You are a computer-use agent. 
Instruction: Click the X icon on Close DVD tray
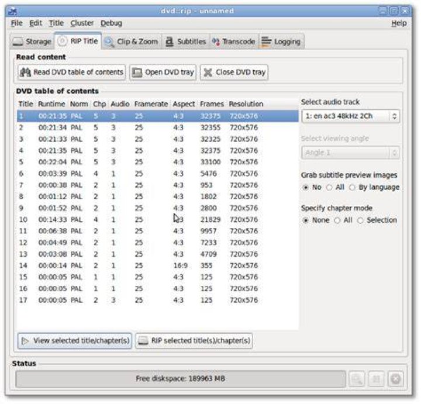pos(208,72)
